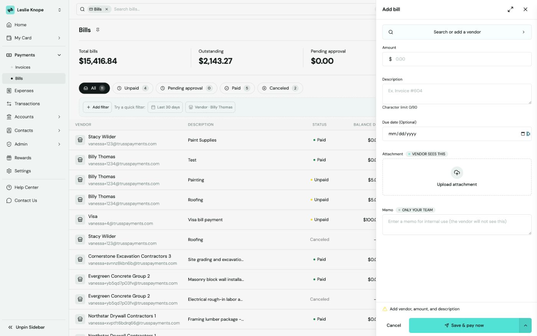This screenshot has width=537, height=336.
Task: Click the Add filter button
Action: (98, 107)
